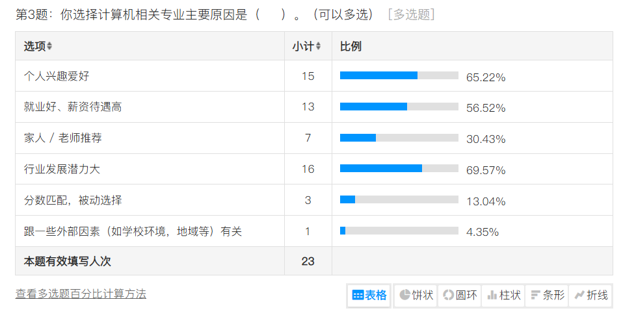623x330 pixels.
Task: Sort by the 选项 column arrow
Action: pyautogui.click(x=49, y=46)
